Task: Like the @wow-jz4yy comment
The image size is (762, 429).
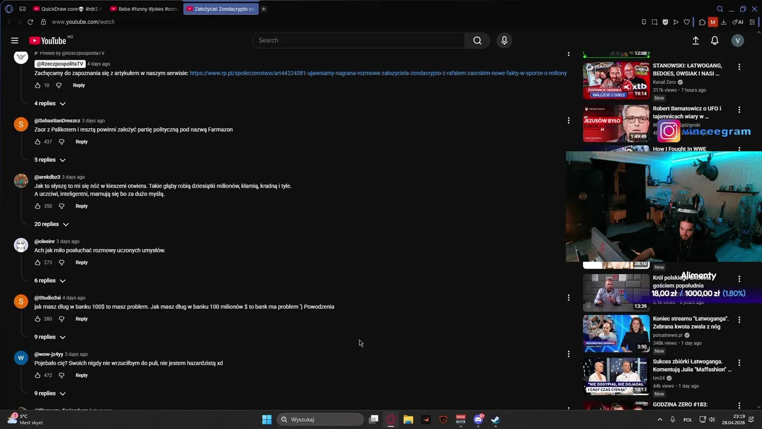Action: point(38,375)
